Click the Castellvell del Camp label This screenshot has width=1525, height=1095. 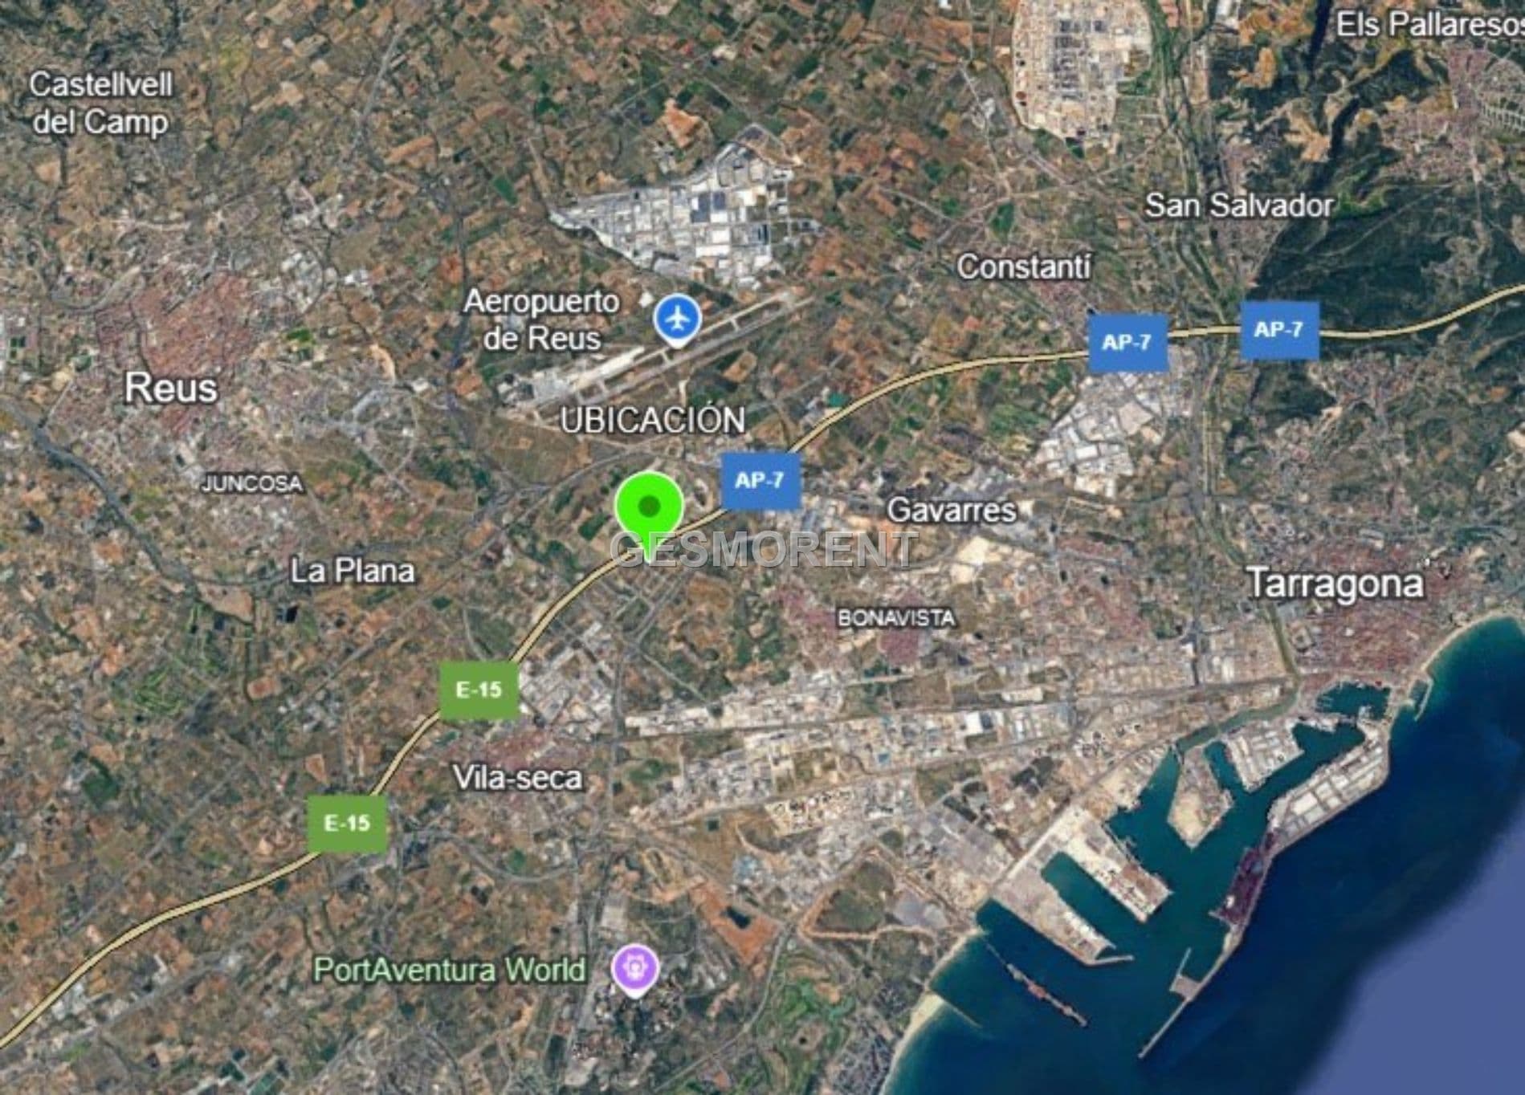(x=100, y=103)
